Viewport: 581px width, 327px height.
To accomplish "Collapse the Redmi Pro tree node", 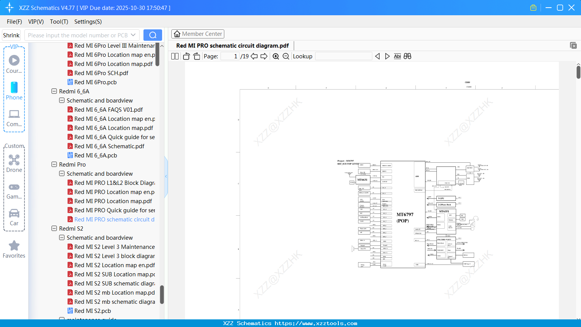I will pyautogui.click(x=54, y=164).
